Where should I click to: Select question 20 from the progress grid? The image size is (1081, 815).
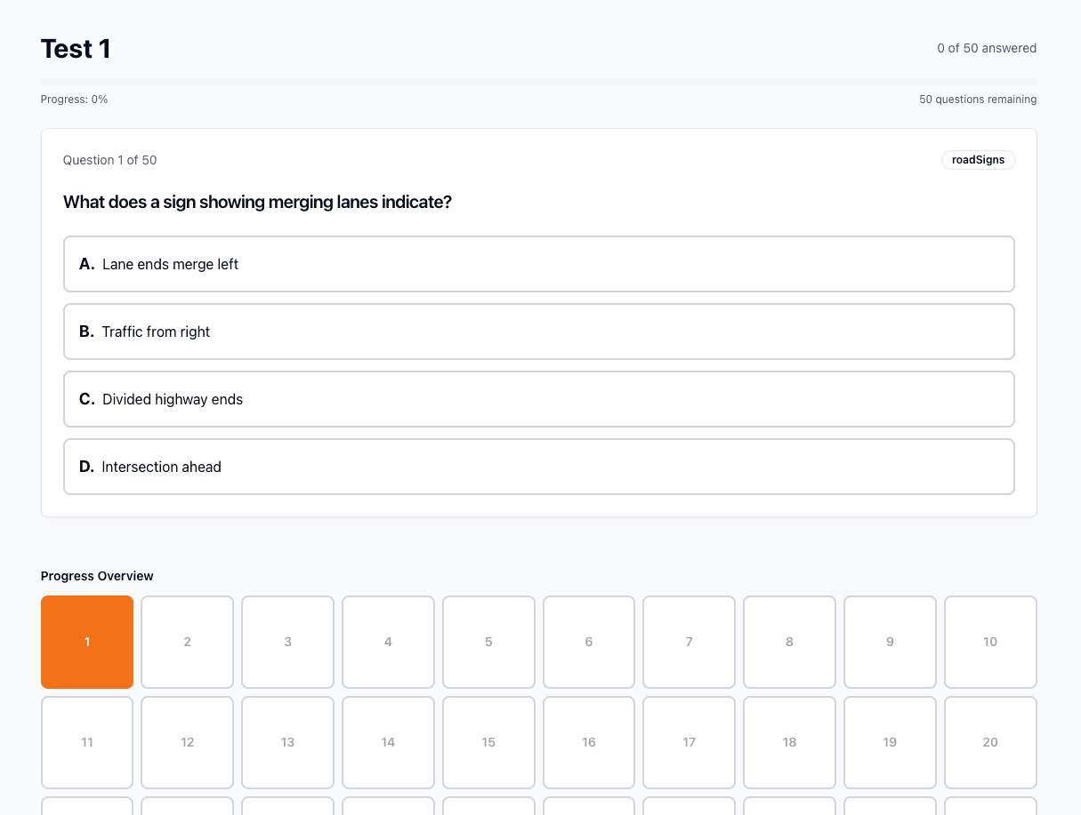(x=990, y=742)
